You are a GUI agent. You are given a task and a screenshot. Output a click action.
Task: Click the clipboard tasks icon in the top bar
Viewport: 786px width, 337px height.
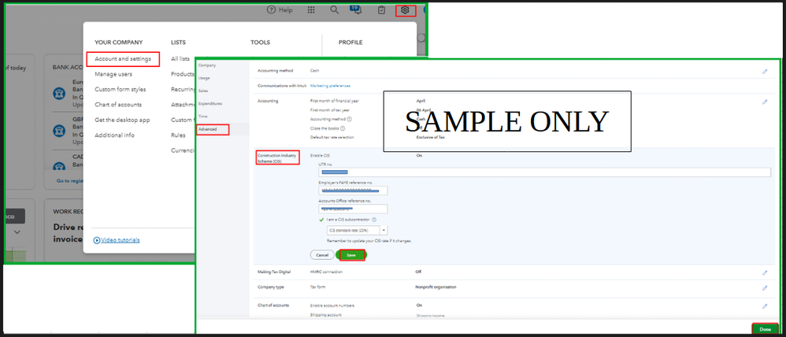click(x=381, y=10)
